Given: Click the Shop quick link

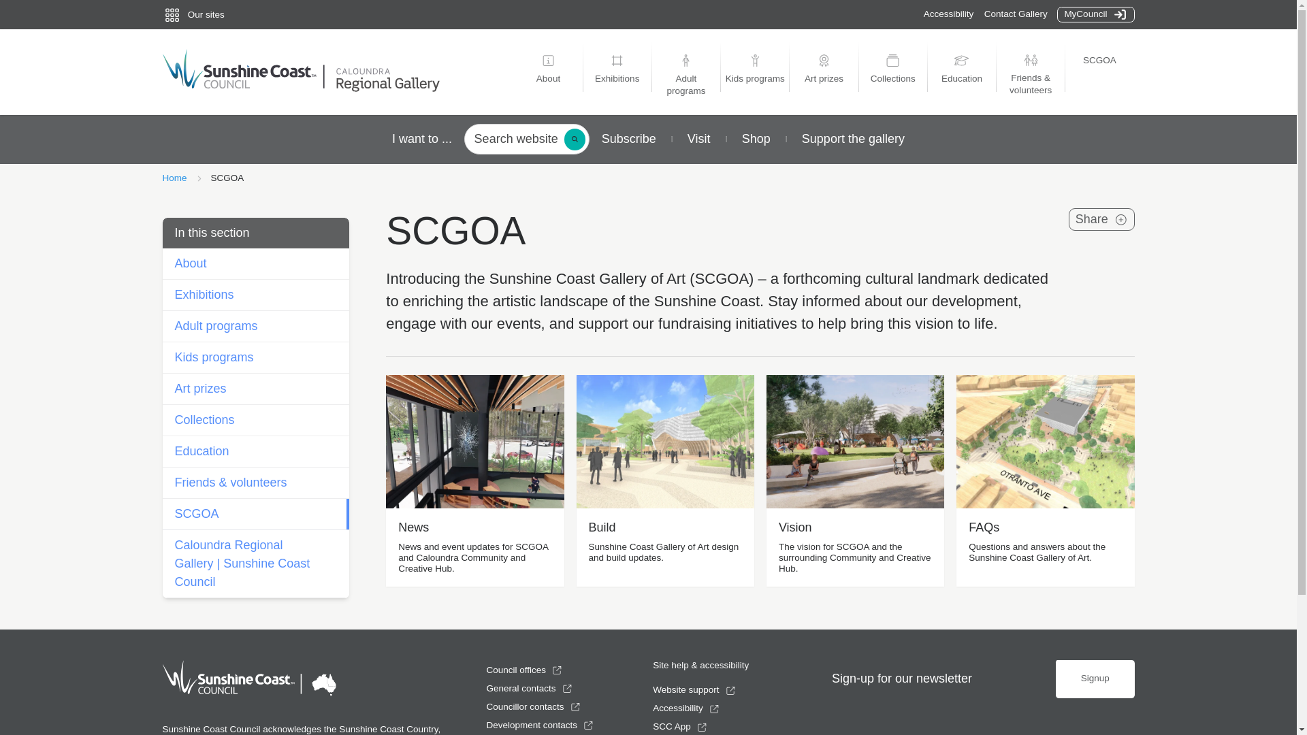Looking at the screenshot, I should coord(756,140).
